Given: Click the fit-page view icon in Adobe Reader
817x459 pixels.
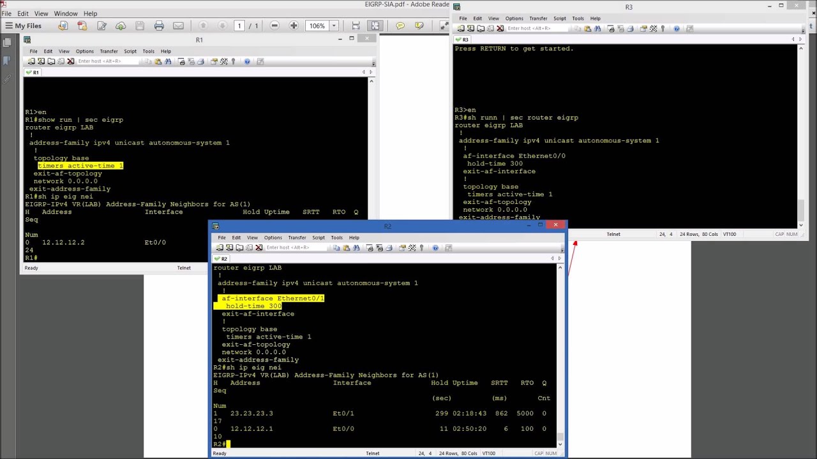Looking at the screenshot, I should pyautogui.click(x=375, y=25).
